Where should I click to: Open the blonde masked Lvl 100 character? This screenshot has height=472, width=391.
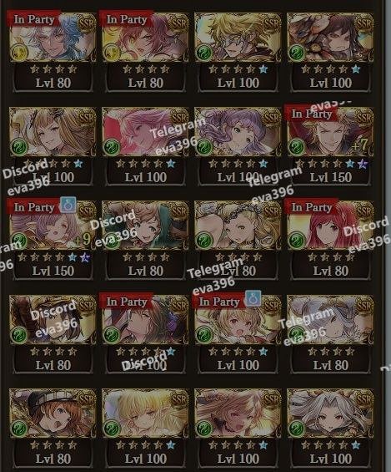[x=238, y=38]
